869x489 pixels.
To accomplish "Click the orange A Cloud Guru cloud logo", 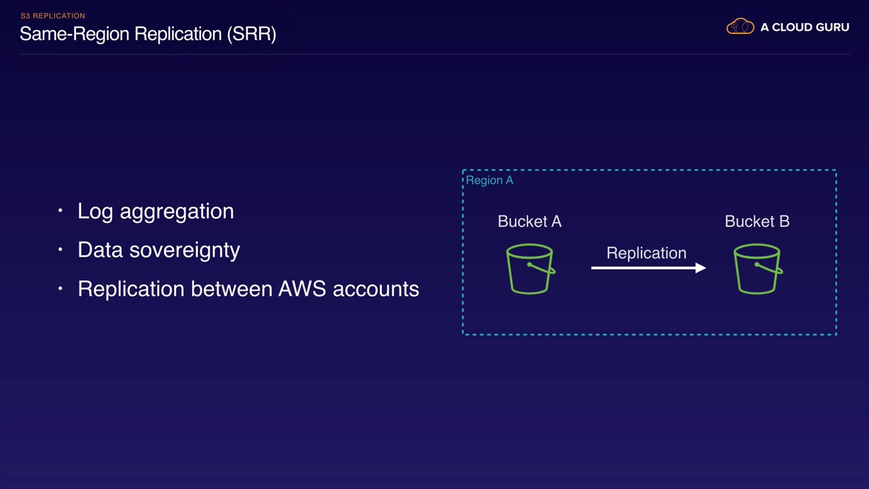I will pyautogui.click(x=740, y=27).
